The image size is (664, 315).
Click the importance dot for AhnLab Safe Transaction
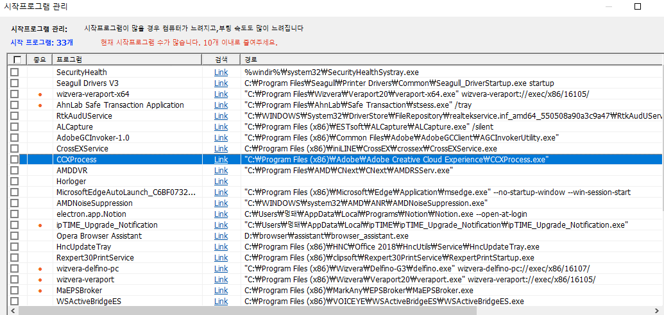pyautogui.click(x=40, y=105)
